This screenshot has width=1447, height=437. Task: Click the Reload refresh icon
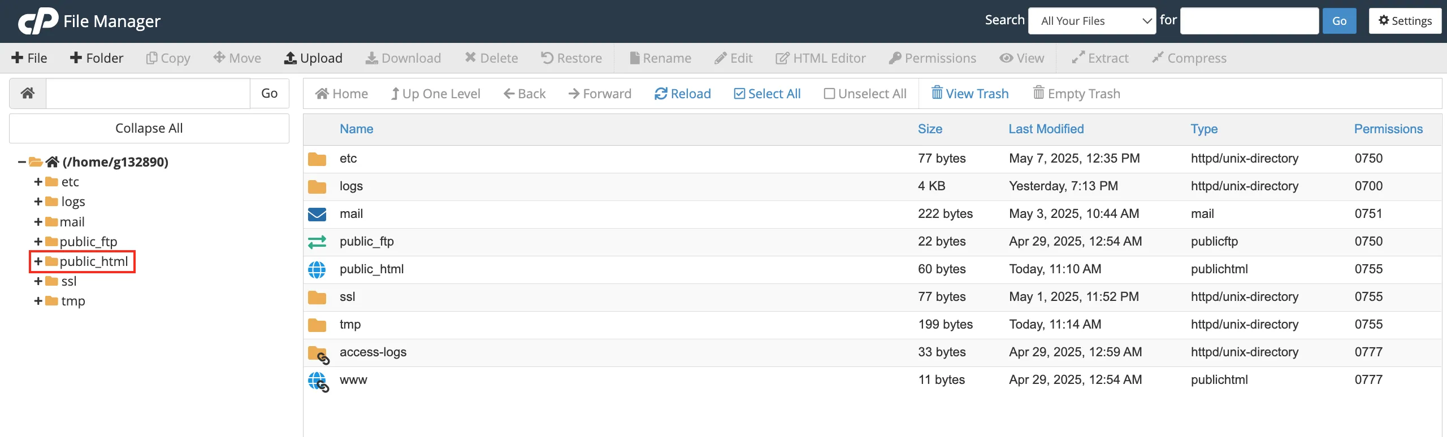click(661, 94)
